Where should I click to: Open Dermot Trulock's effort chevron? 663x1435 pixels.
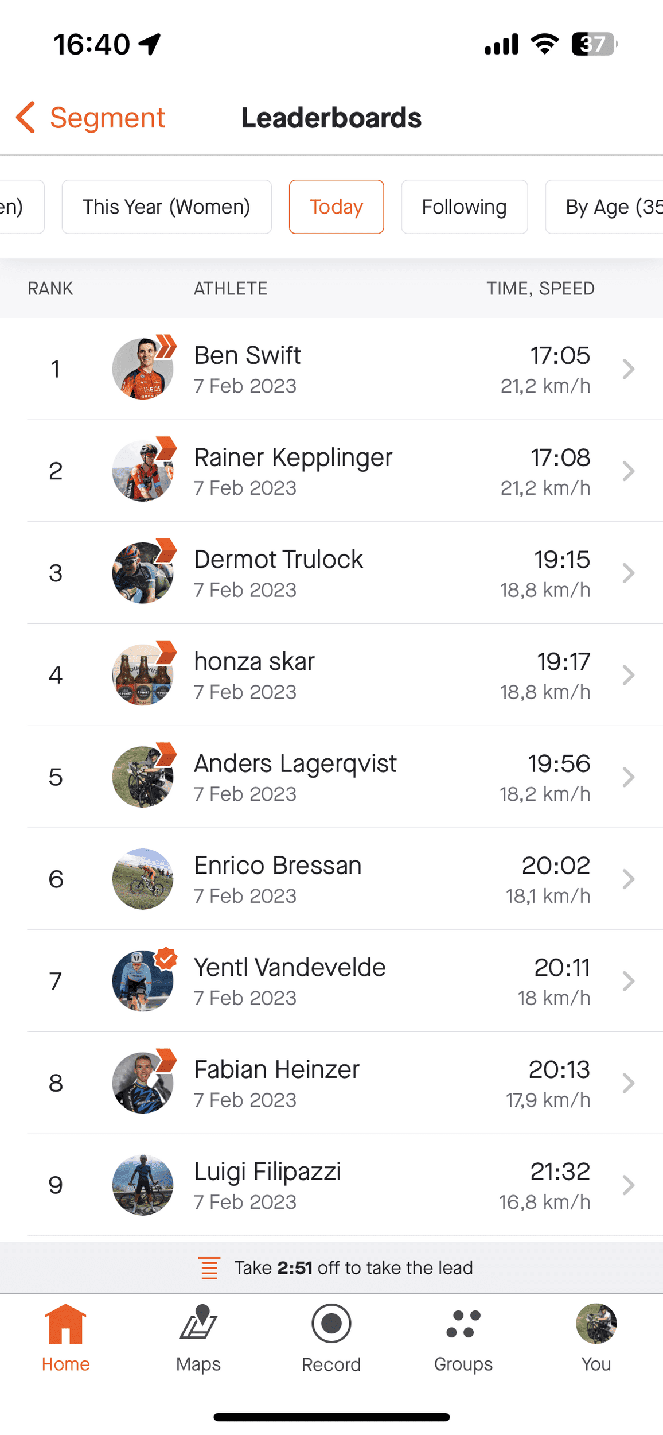[629, 573]
